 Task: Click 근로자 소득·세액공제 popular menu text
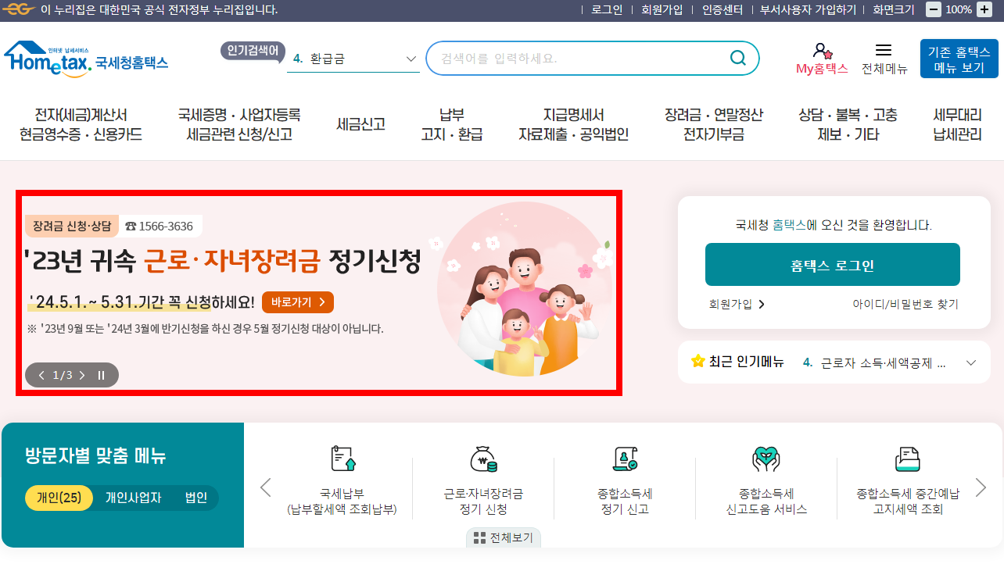[883, 363]
